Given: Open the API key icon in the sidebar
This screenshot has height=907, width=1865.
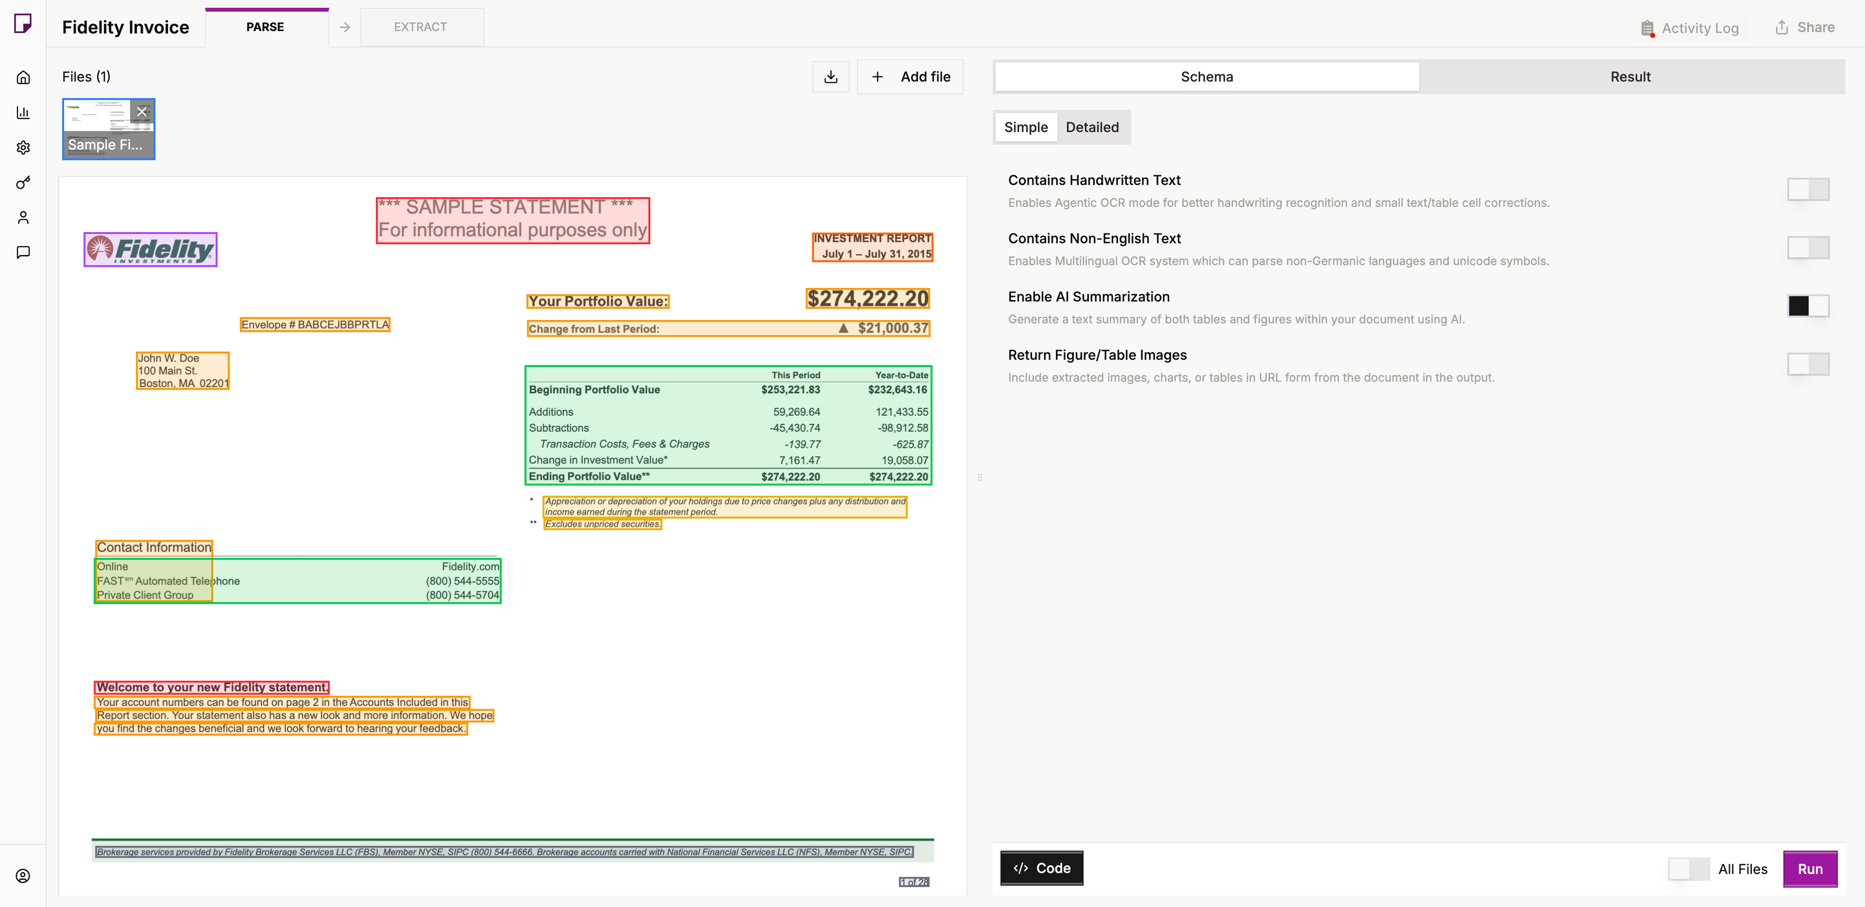Looking at the screenshot, I should tap(23, 183).
